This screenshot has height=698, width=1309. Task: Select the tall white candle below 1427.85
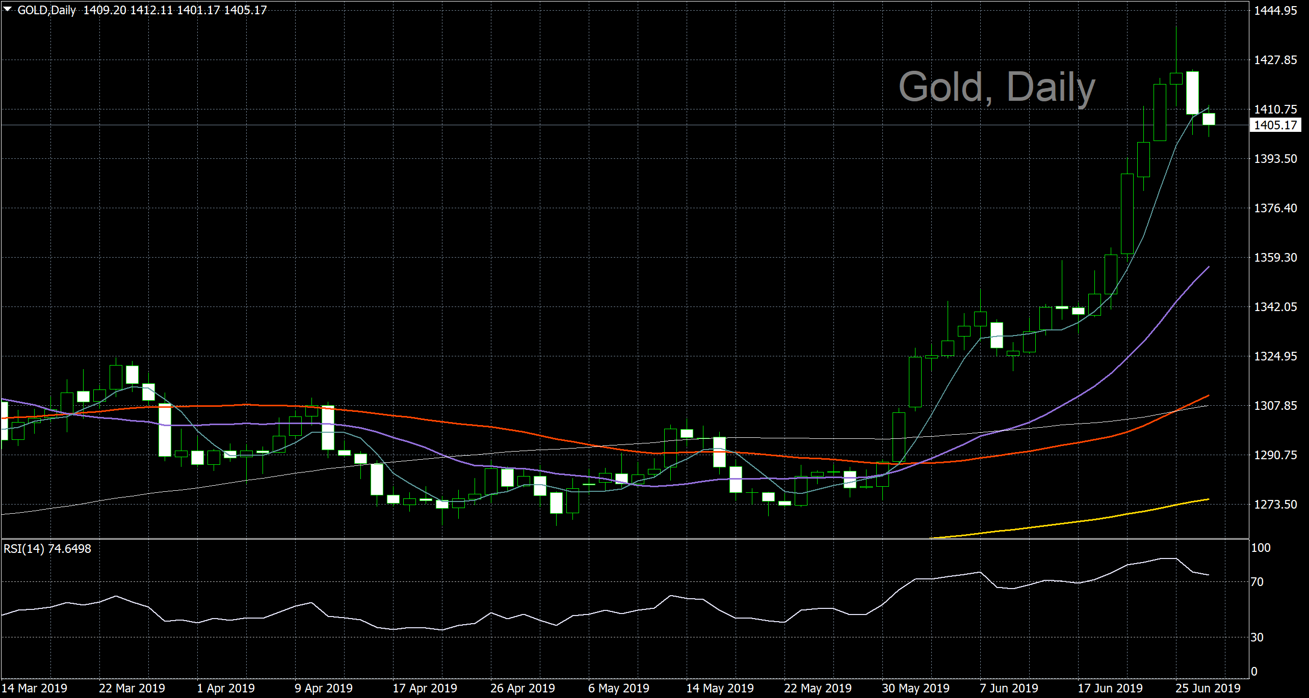click(1192, 93)
